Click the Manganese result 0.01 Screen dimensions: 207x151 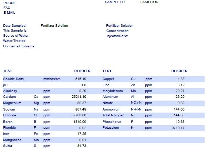(83, 140)
